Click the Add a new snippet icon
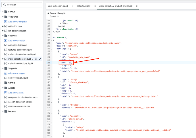Screen dimensions: 196x138 (6, 73)
